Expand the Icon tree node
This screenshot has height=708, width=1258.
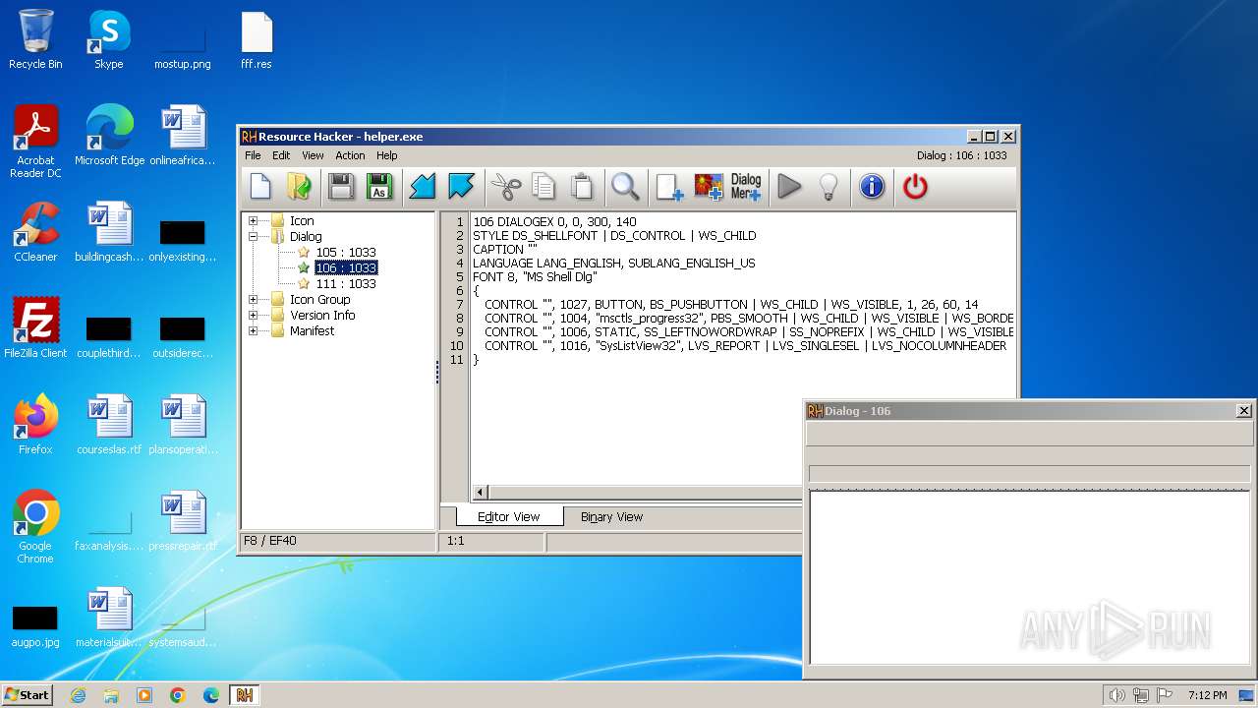point(253,221)
